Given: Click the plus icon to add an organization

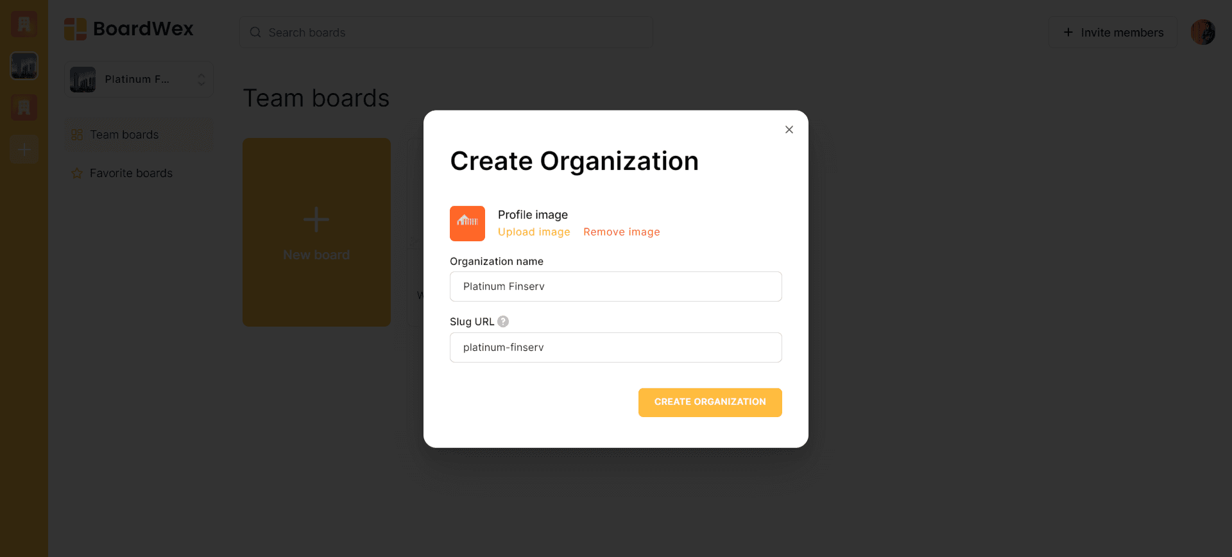Looking at the screenshot, I should click(x=24, y=150).
